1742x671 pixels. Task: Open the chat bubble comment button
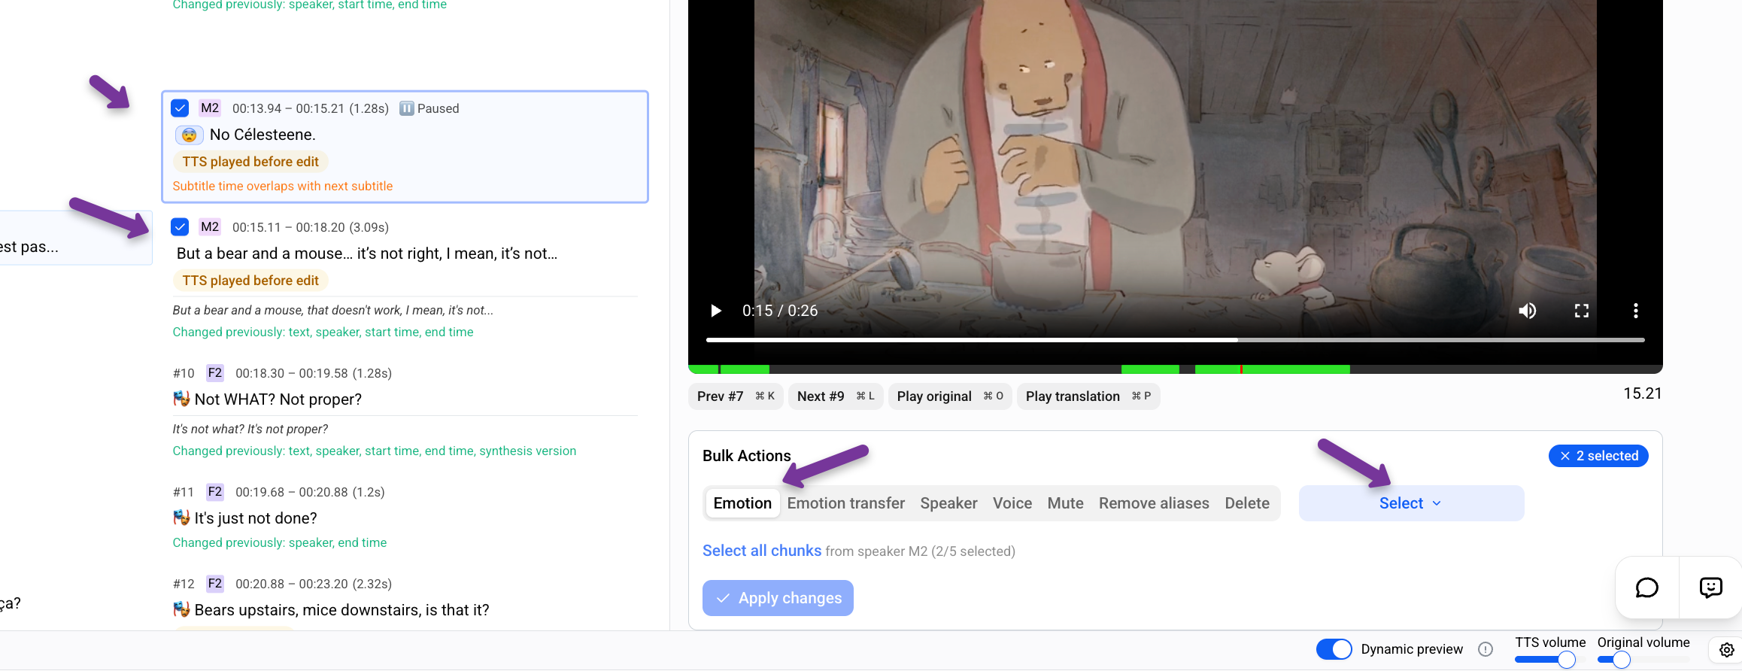coord(1647,588)
